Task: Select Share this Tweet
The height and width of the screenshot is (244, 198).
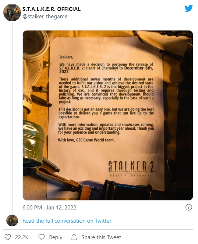Action: (x=101, y=237)
